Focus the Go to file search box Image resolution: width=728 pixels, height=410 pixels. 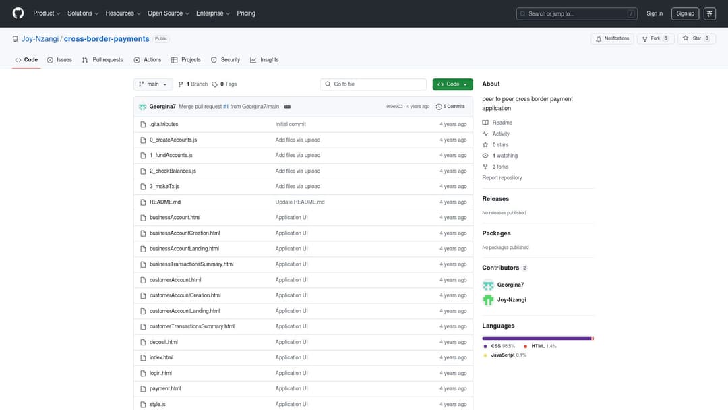373,84
